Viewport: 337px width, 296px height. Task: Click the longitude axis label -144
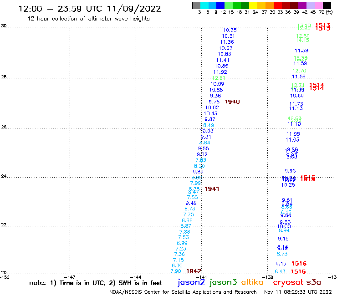tap(136, 277)
